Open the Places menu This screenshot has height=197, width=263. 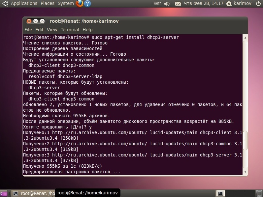(x=48, y=4)
